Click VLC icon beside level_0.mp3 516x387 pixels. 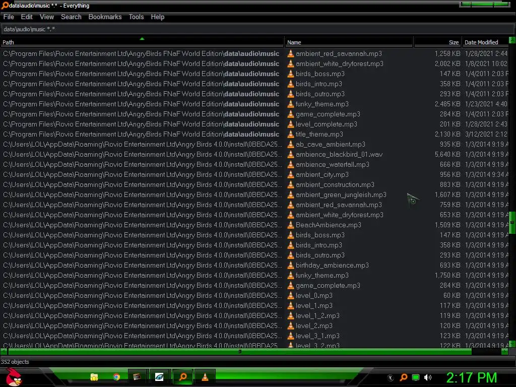[x=291, y=295]
